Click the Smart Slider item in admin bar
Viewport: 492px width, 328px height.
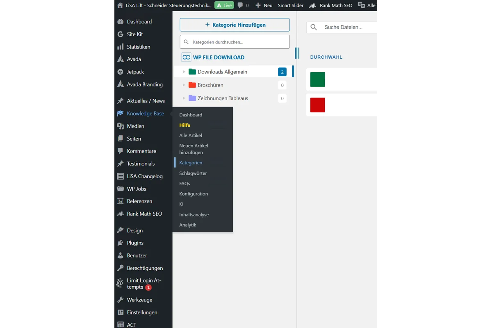pos(290,5)
